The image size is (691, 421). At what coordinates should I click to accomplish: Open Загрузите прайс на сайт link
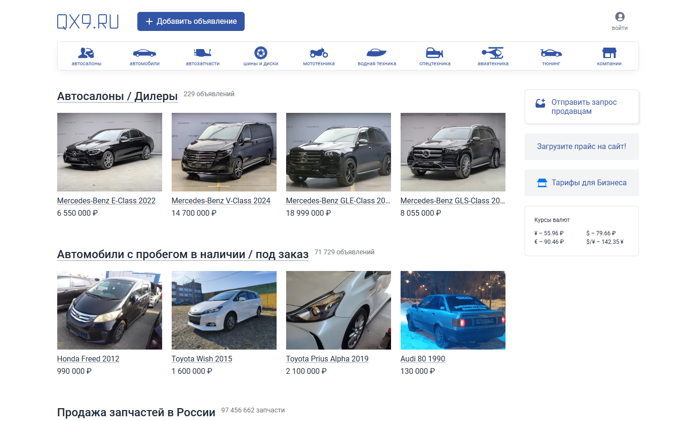click(581, 147)
